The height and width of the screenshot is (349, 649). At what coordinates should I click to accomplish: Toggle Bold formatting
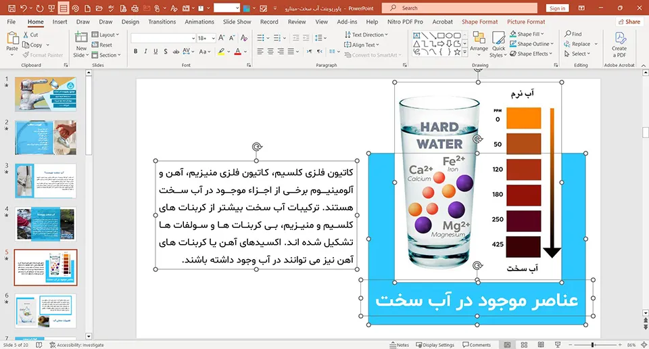click(x=135, y=51)
